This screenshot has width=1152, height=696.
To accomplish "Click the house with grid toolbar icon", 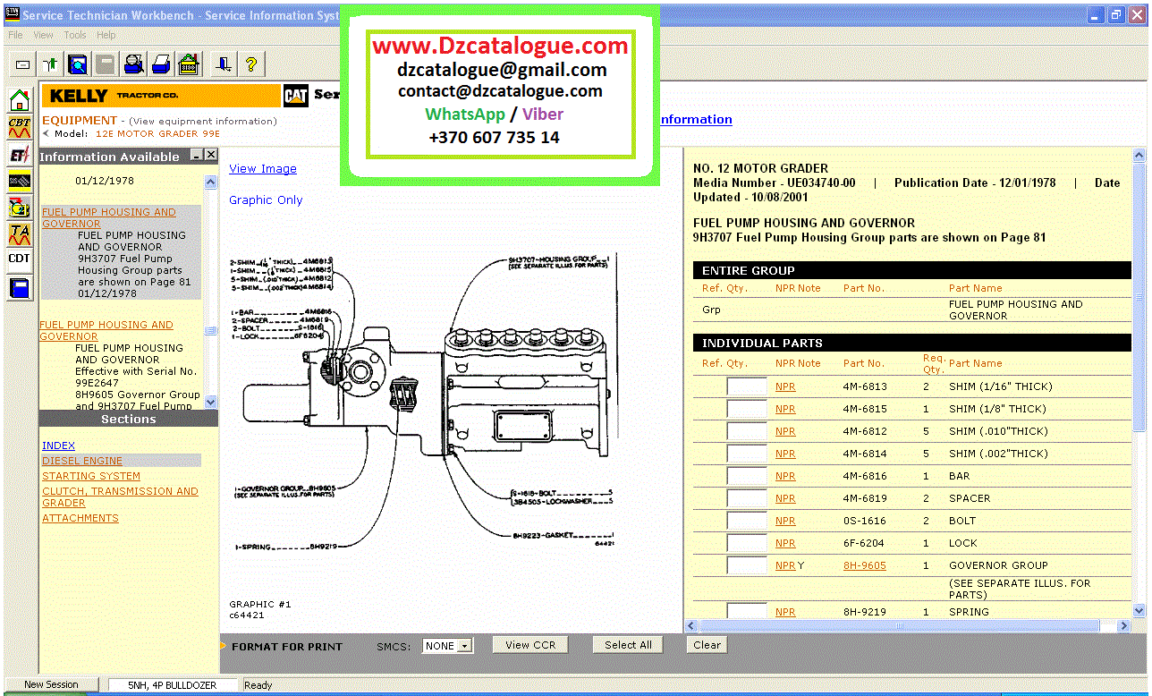I will click(x=189, y=64).
